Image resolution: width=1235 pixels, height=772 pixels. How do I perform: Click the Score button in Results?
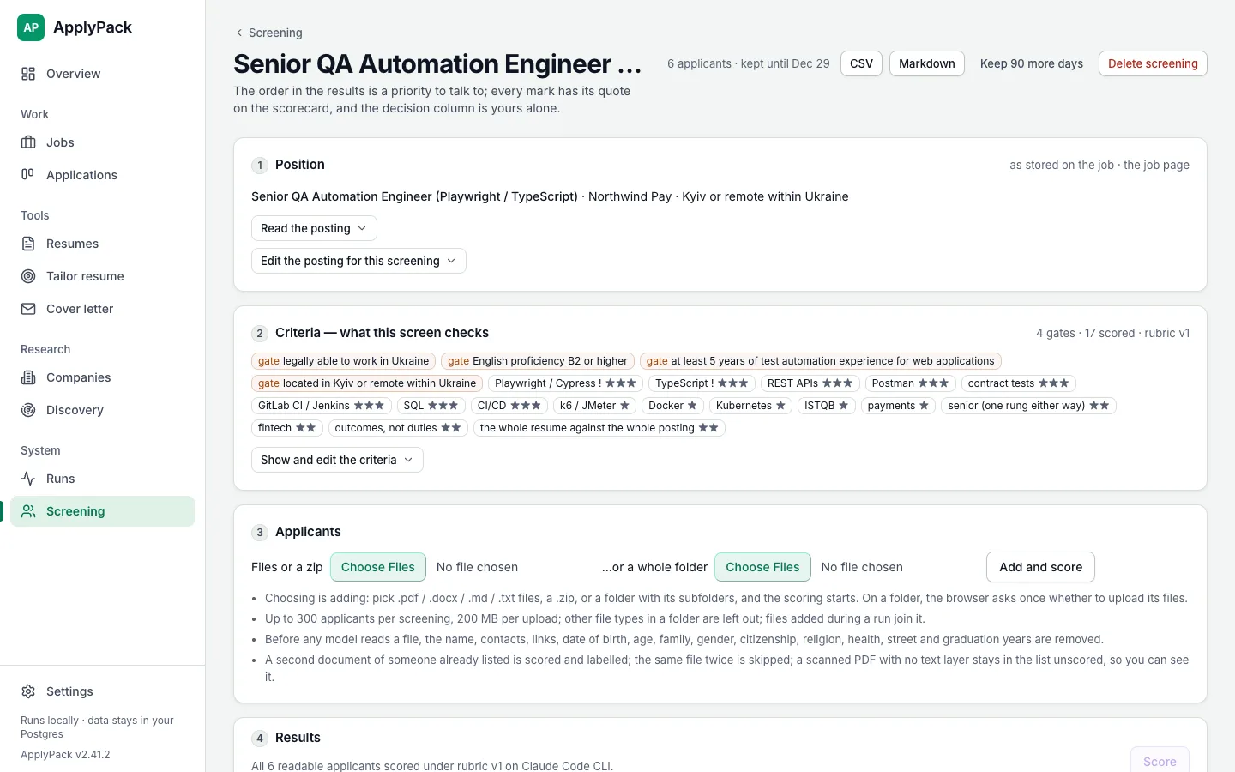click(1160, 761)
